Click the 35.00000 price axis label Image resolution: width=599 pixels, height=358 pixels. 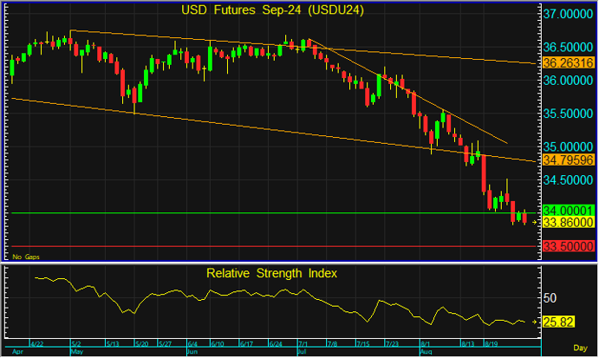[569, 147]
